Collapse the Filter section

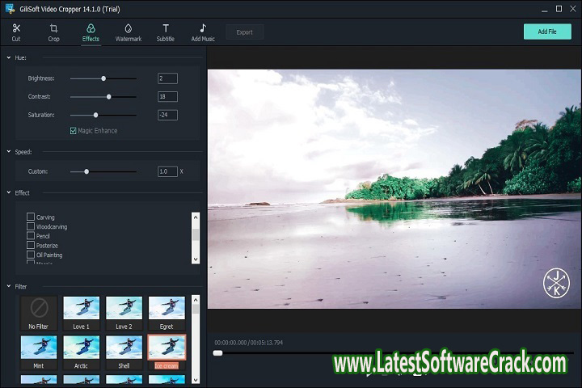coord(8,286)
